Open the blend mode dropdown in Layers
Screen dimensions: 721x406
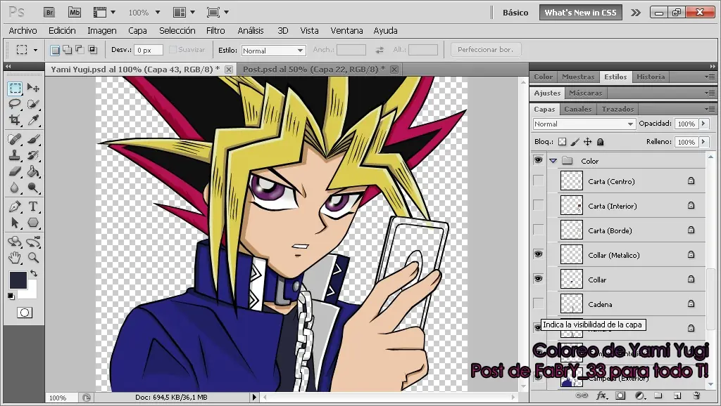pos(583,124)
